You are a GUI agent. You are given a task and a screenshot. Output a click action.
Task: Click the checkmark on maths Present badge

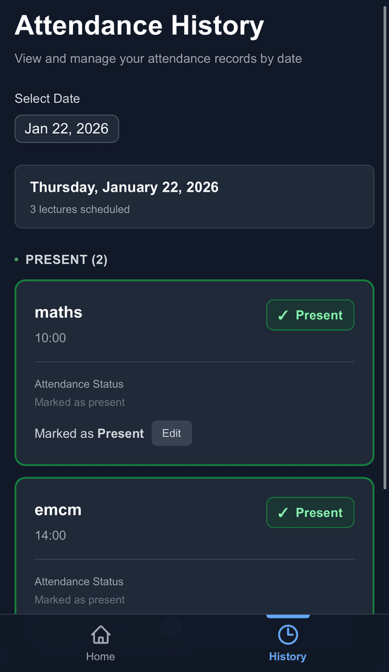point(282,315)
